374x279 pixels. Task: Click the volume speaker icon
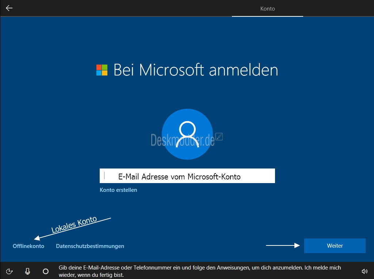pyautogui.click(x=365, y=271)
